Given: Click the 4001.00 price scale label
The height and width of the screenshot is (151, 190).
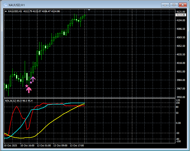Looking at the screenshot, I should coord(181,71).
